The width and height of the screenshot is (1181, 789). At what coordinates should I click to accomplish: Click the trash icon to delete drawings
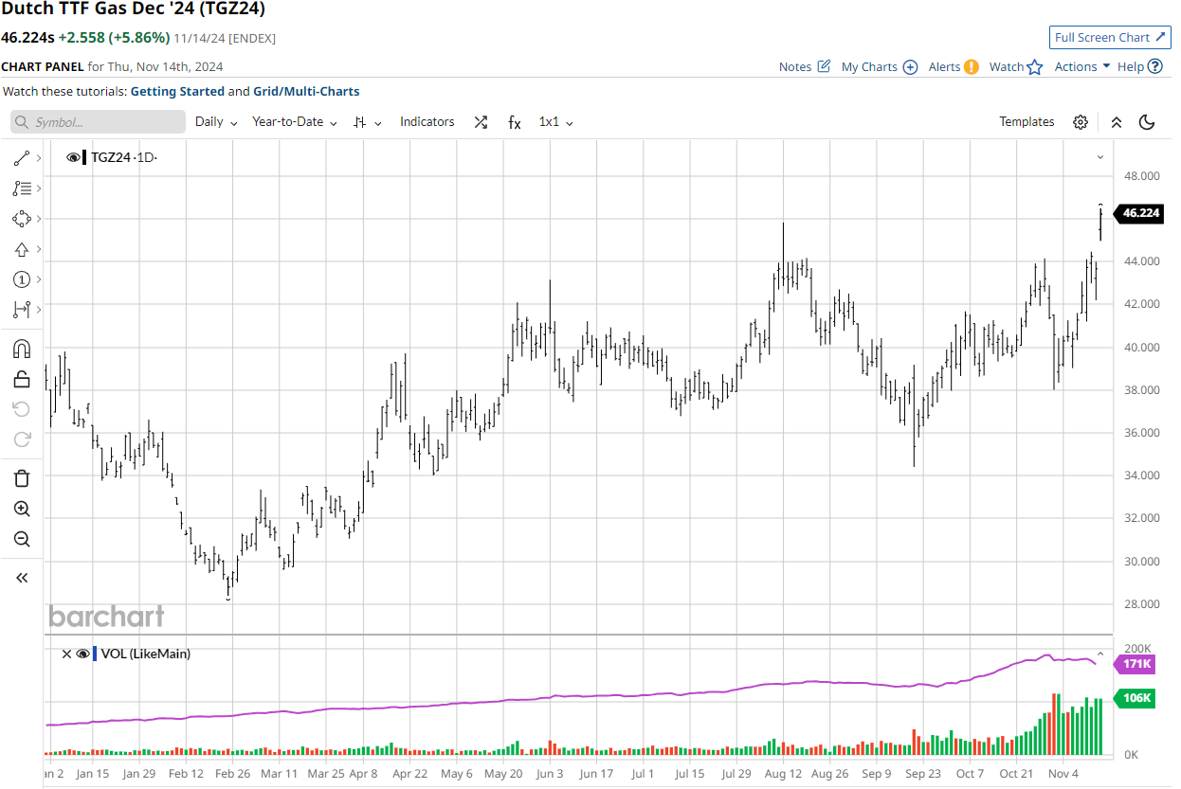pos(22,478)
